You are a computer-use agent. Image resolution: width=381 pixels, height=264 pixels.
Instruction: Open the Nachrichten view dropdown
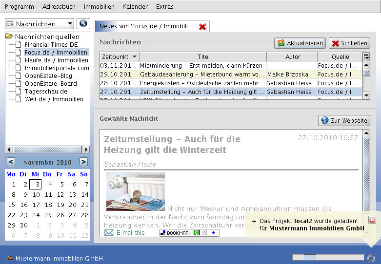click(40, 24)
